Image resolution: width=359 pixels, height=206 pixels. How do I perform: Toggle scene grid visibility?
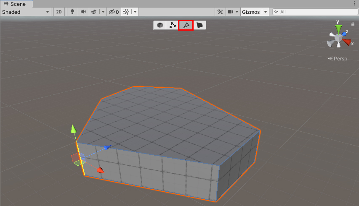pyautogui.click(x=126, y=12)
